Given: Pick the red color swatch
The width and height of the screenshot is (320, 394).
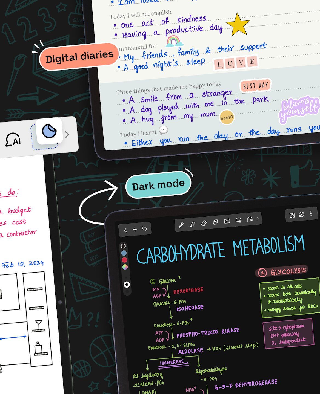Looking at the screenshot, I should [x=124, y=260].
